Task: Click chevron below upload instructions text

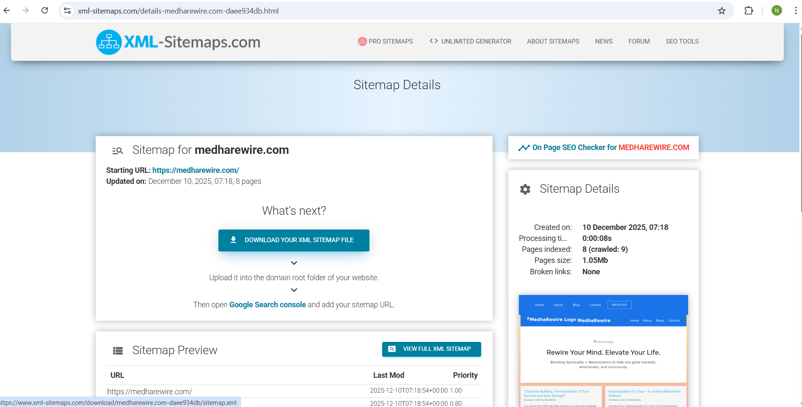Action: 294,290
